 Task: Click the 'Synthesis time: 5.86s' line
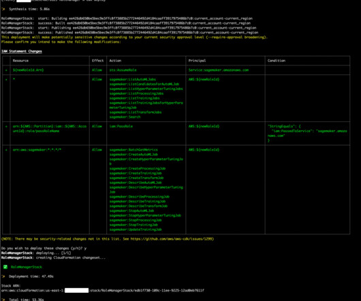tap(29, 9)
